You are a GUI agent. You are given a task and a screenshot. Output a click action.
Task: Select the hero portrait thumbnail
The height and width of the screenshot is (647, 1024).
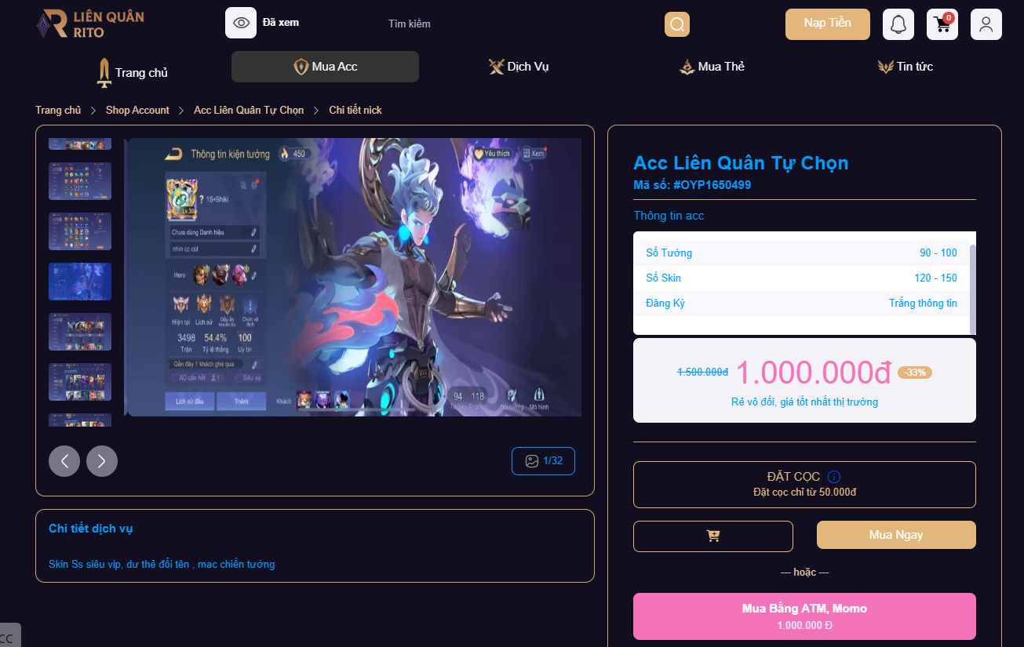pyautogui.click(x=80, y=282)
